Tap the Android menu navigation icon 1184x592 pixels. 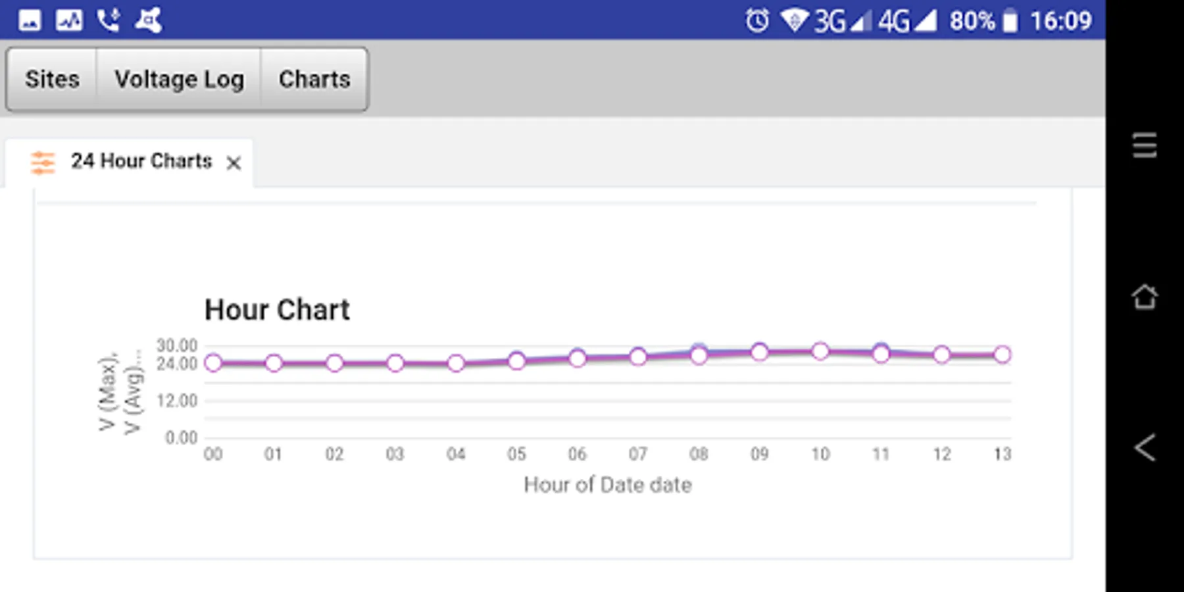(x=1145, y=145)
